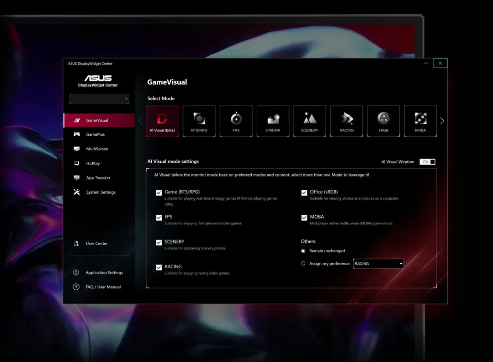
Task: Select the FPS mode tile
Action: (x=236, y=121)
